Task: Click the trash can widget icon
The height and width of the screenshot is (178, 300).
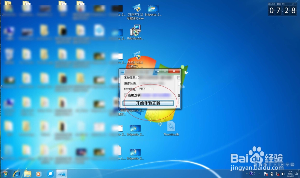Action: point(270,165)
